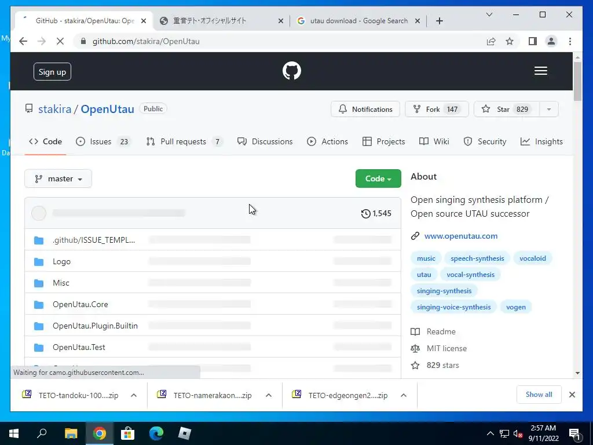Stop page loading with the X button
This screenshot has width=593, height=445.
pos(60,41)
